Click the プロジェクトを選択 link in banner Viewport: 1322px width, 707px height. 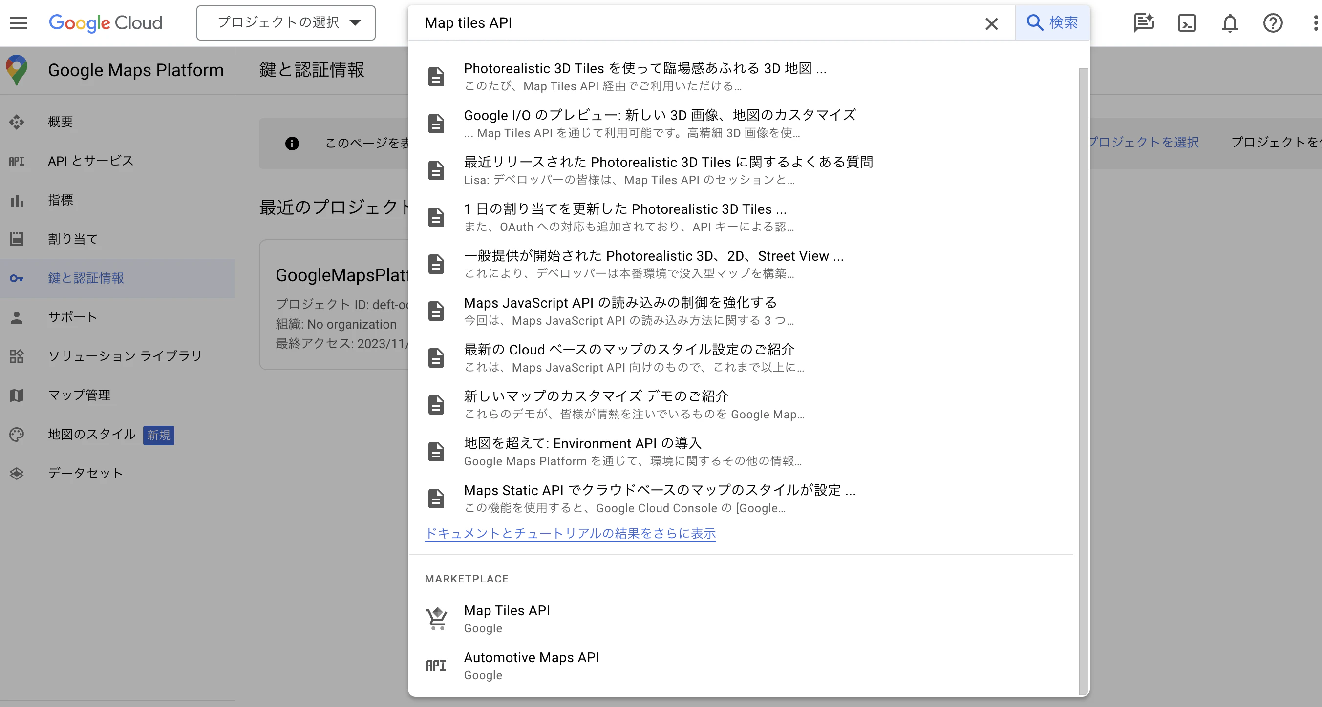(x=1143, y=142)
